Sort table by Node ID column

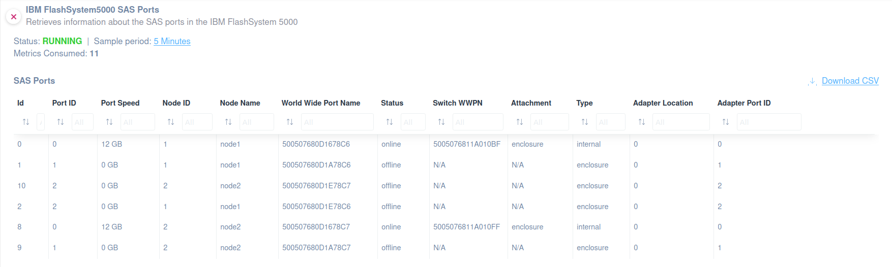[x=171, y=122]
